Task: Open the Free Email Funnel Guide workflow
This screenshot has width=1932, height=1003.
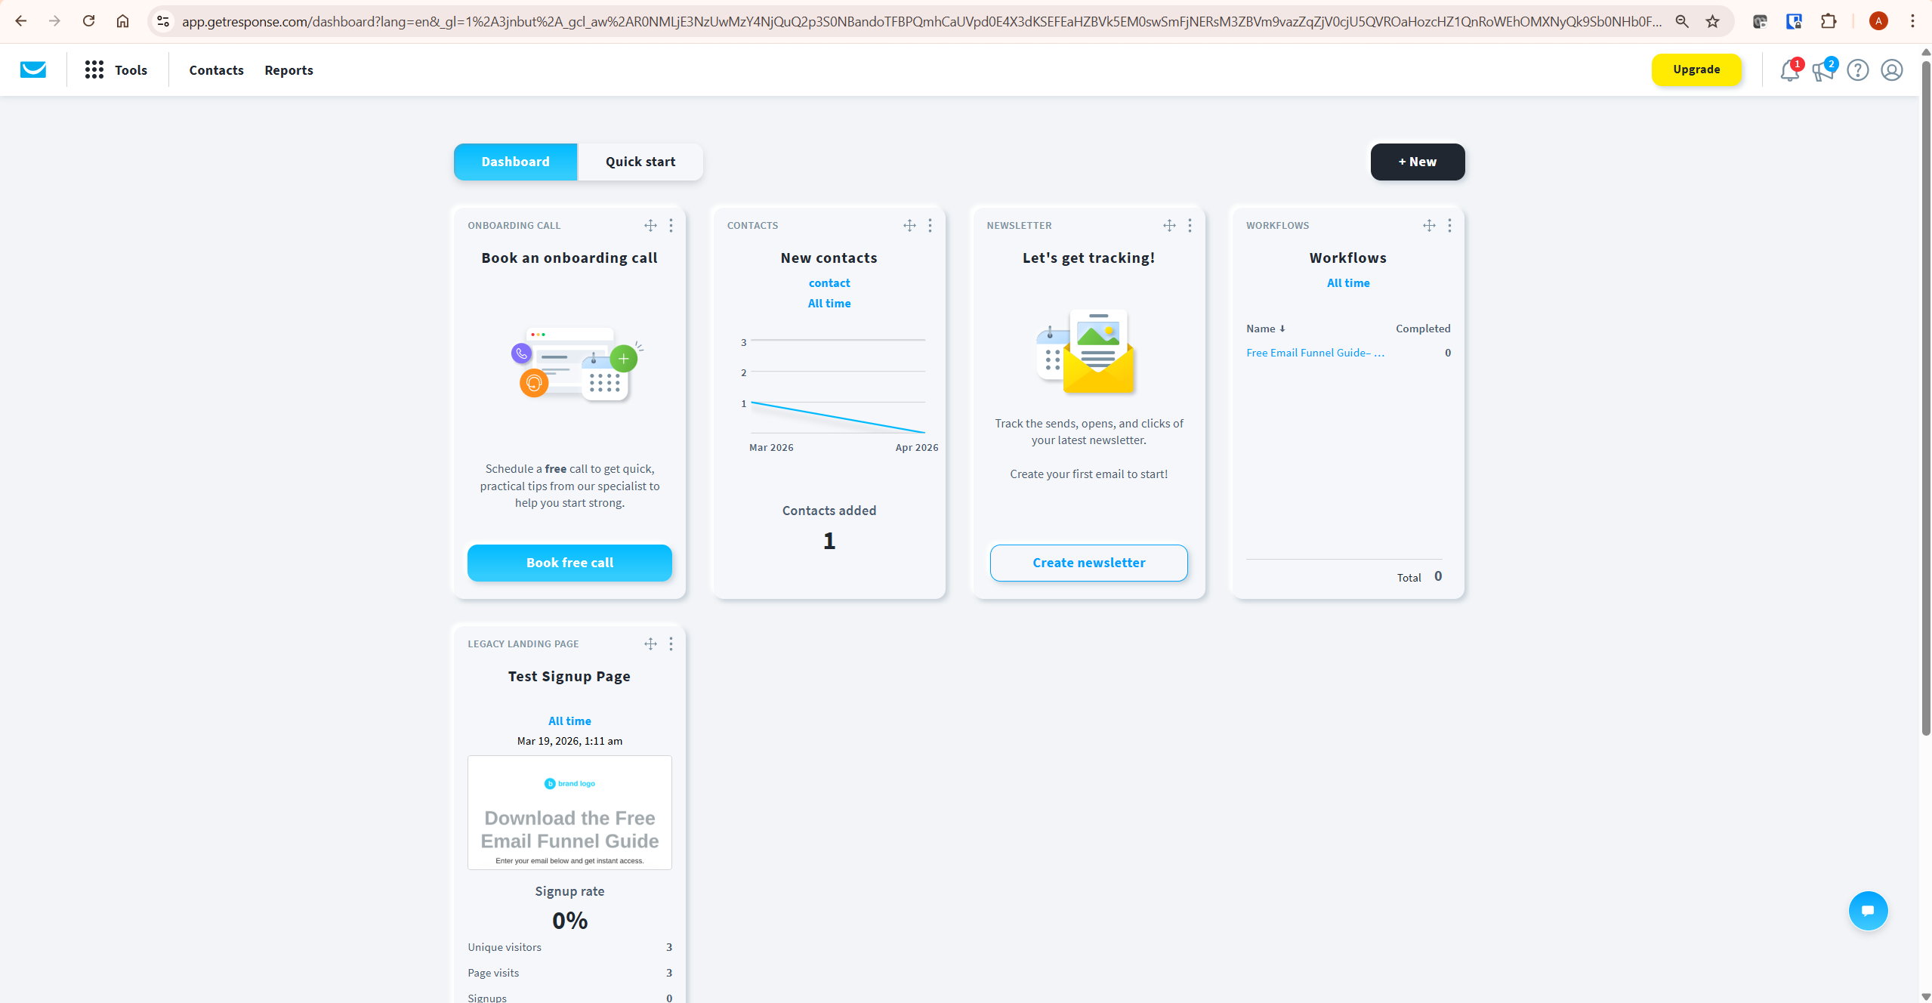Action: [x=1314, y=352]
